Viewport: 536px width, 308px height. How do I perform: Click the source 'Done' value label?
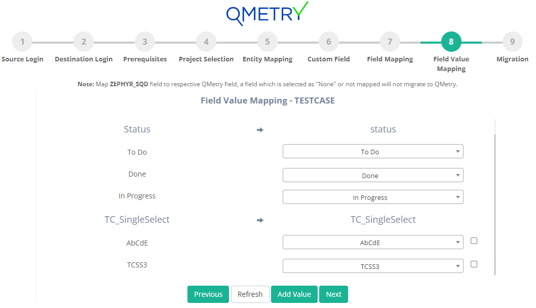click(137, 174)
